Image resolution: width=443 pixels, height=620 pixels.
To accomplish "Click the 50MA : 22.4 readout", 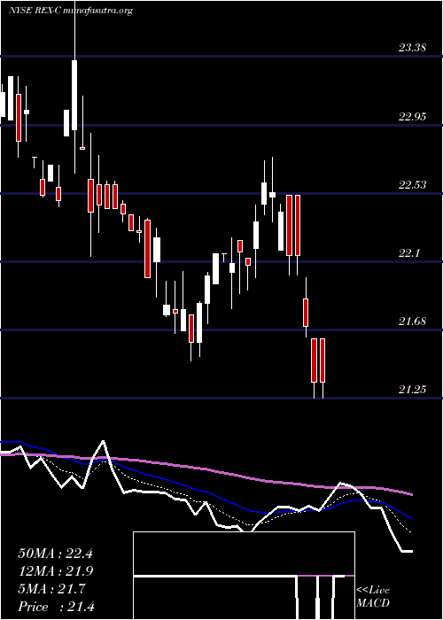I will coord(55,554).
